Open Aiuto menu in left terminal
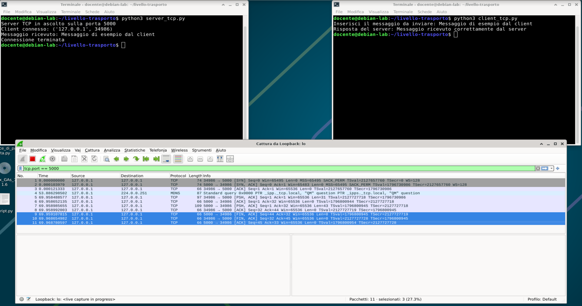The width and height of the screenshot is (582, 306). pyautogui.click(x=109, y=12)
